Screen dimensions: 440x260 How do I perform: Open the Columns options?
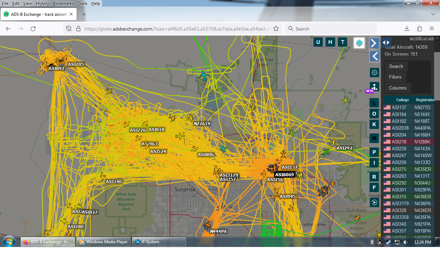(398, 88)
